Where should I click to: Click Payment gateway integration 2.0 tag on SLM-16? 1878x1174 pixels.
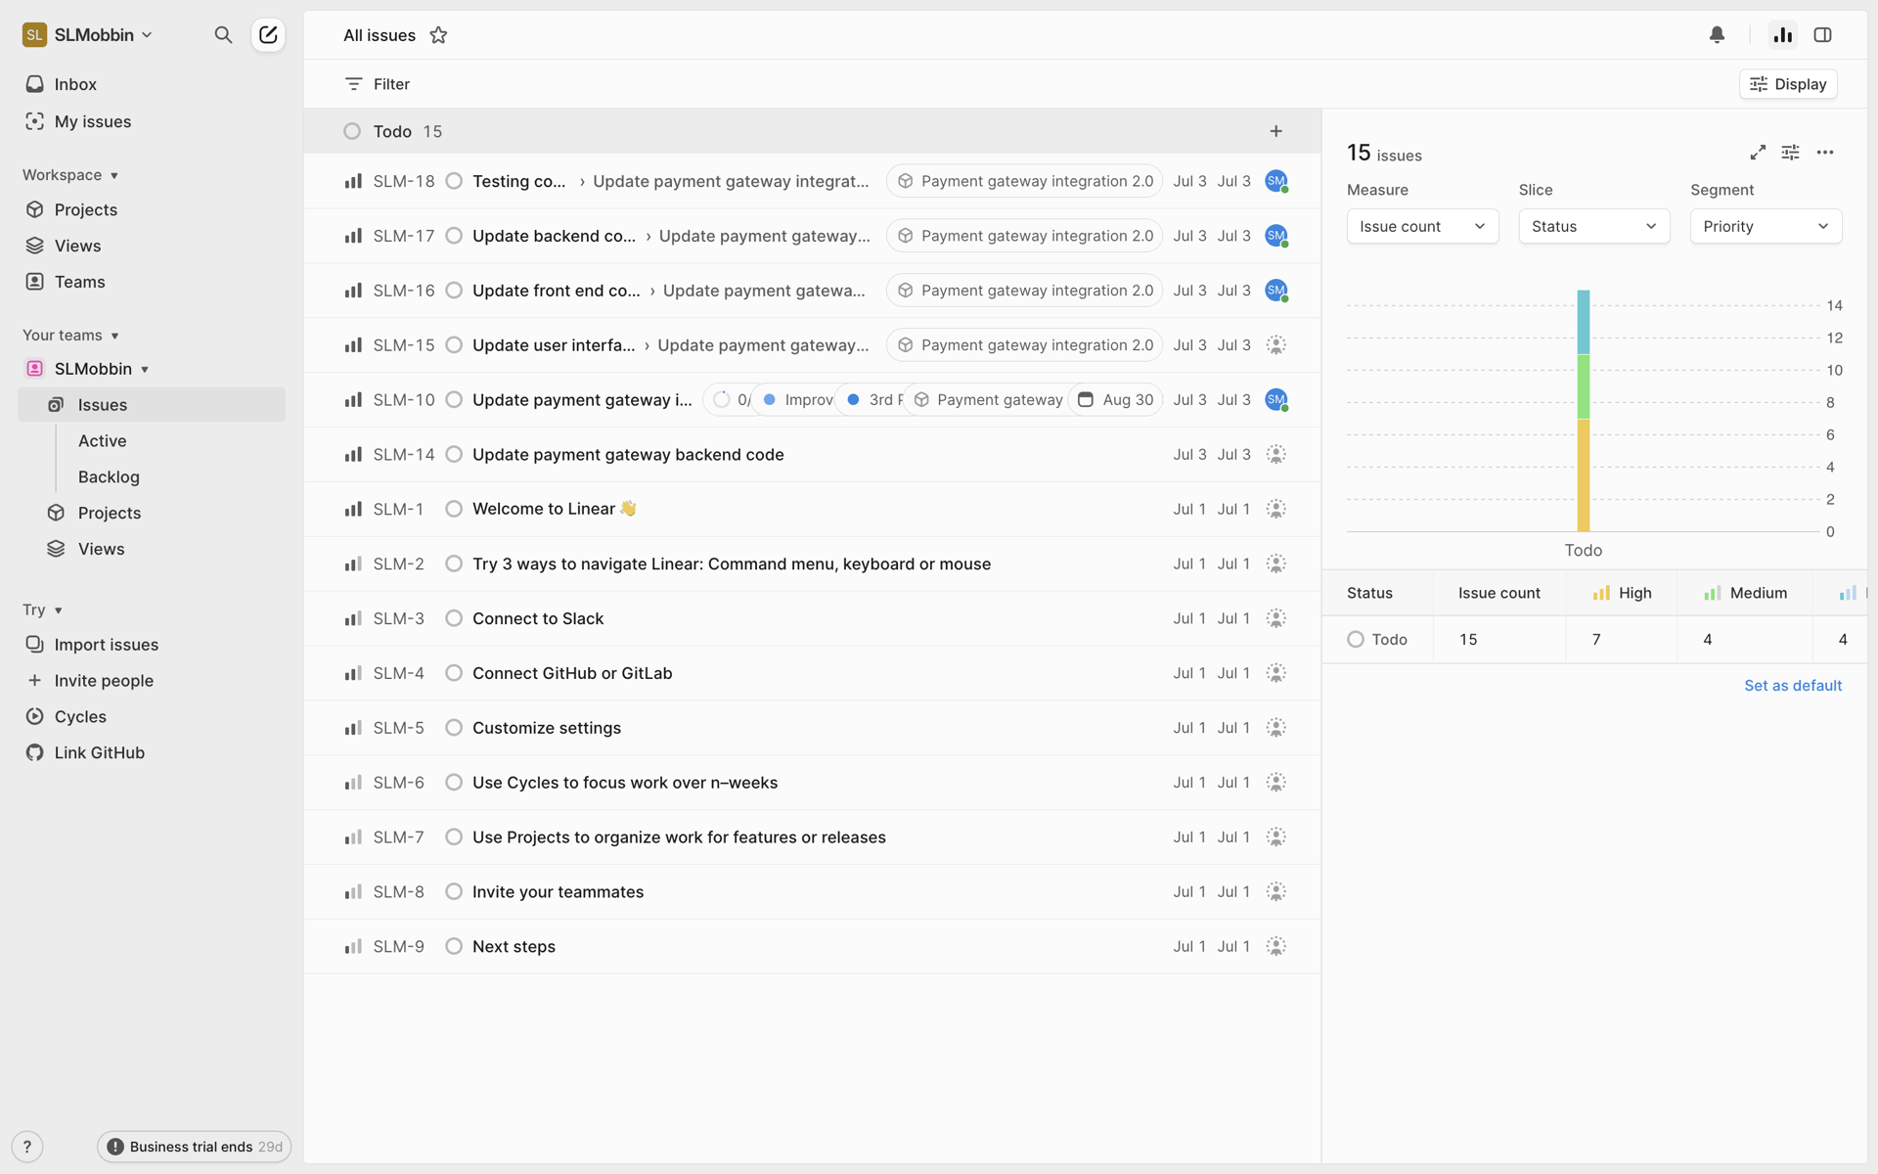click(1024, 291)
